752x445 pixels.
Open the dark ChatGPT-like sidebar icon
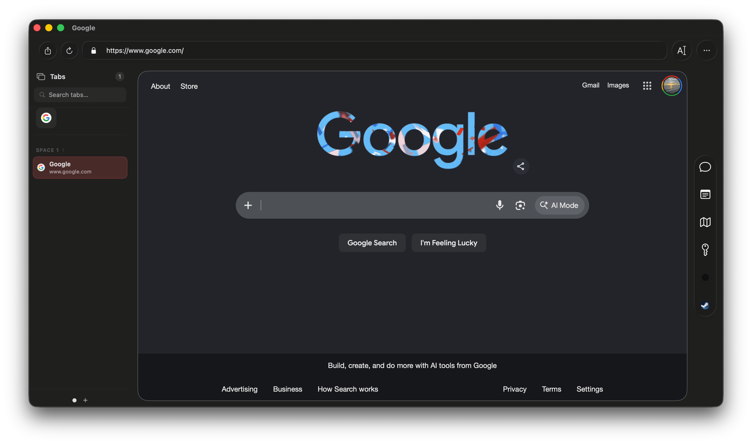pos(705,277)
